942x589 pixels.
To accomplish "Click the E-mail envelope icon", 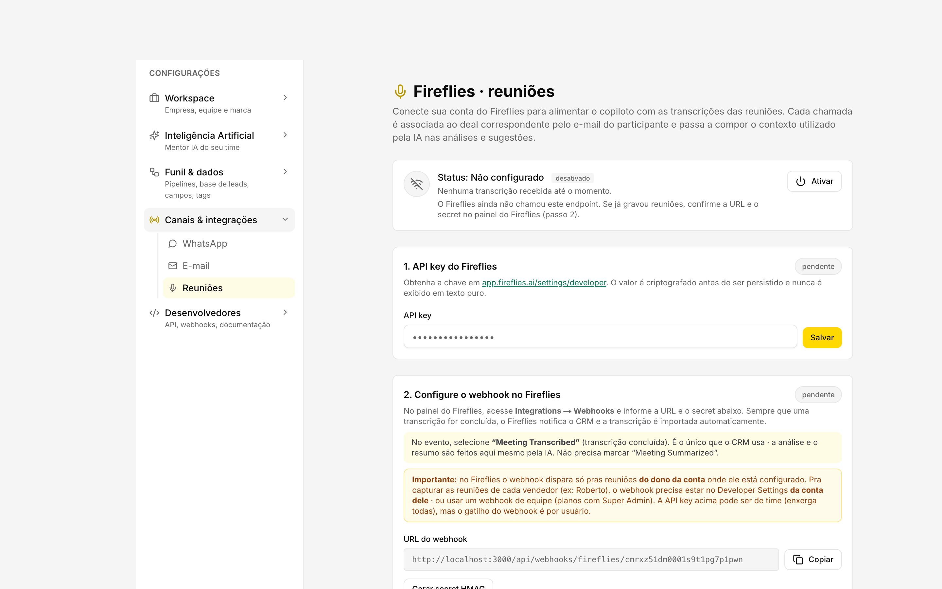I will [172, 266].
